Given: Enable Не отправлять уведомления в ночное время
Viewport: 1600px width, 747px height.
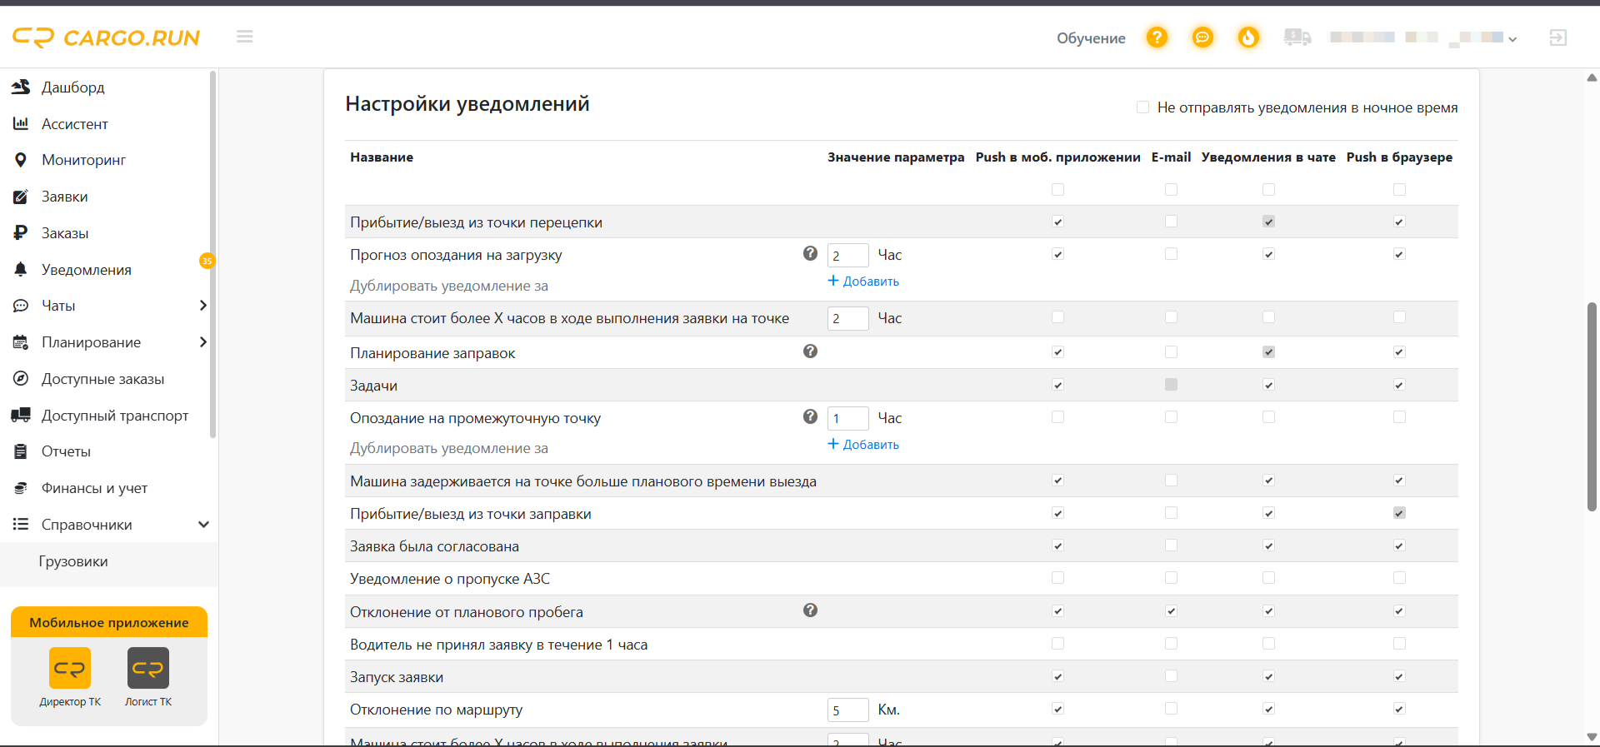Looking at the screenshot, I should [1142, 107].
